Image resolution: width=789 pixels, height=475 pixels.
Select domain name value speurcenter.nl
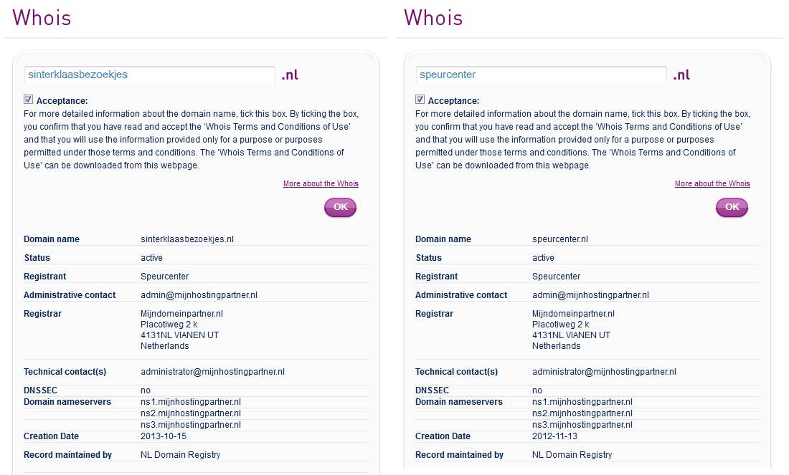[x=560, y=239]
